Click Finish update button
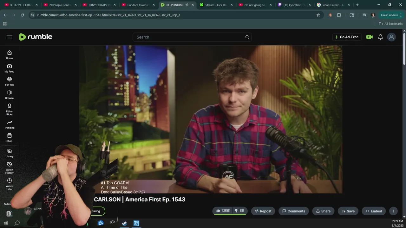The width and height of the screenshot is (406, 228). click(392, 15)
